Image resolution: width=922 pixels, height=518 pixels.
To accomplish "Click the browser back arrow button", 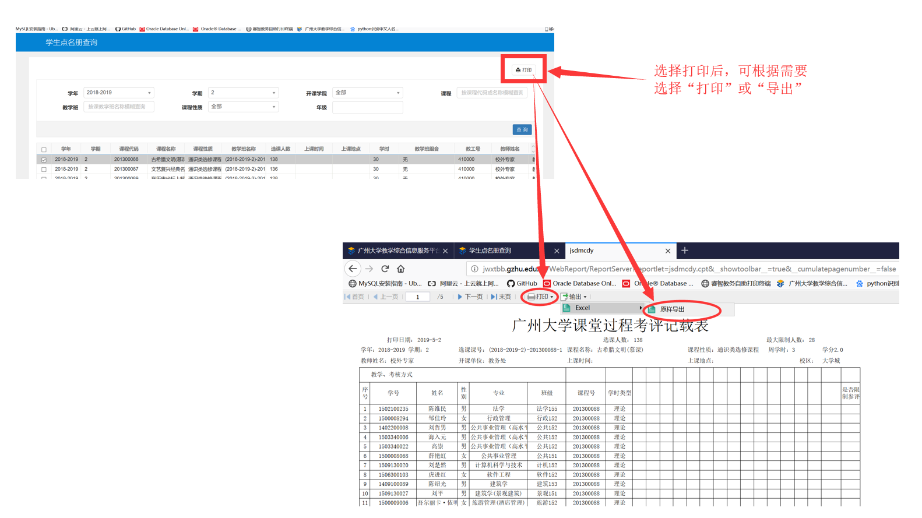I will (353, 269).
